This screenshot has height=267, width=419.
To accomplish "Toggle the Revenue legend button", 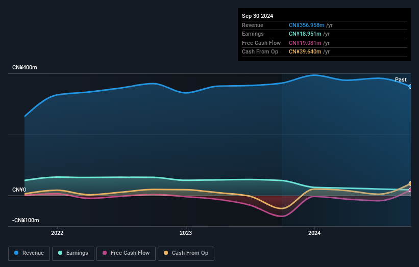I will [29, 253].
